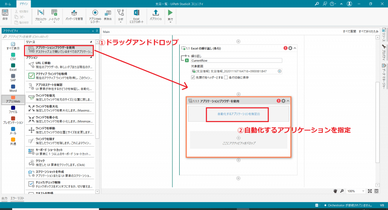Open the App/Web Recorder tool
Screen dimensions: 388x210
[x=95, y=14]
